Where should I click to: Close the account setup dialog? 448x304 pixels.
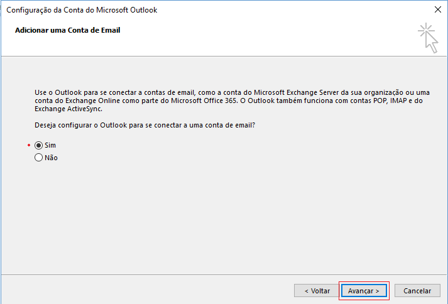(x=437, y=10)
